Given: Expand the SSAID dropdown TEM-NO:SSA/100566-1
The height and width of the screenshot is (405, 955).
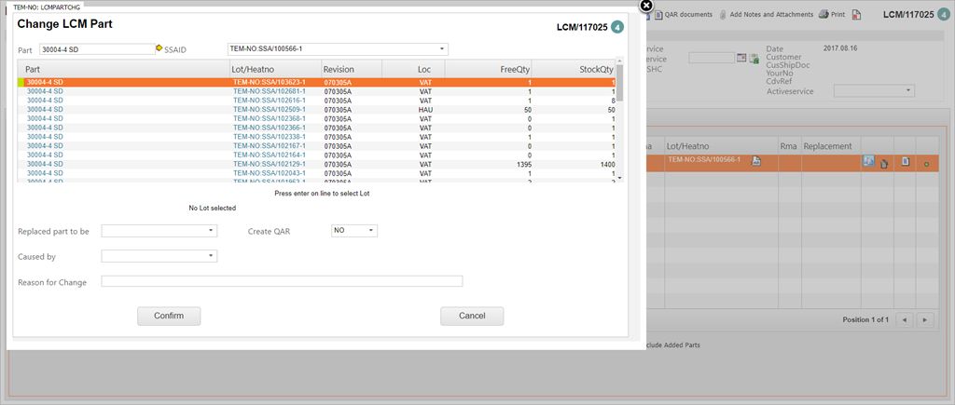Looking at the screenshot, I should [x=441, y=49].
